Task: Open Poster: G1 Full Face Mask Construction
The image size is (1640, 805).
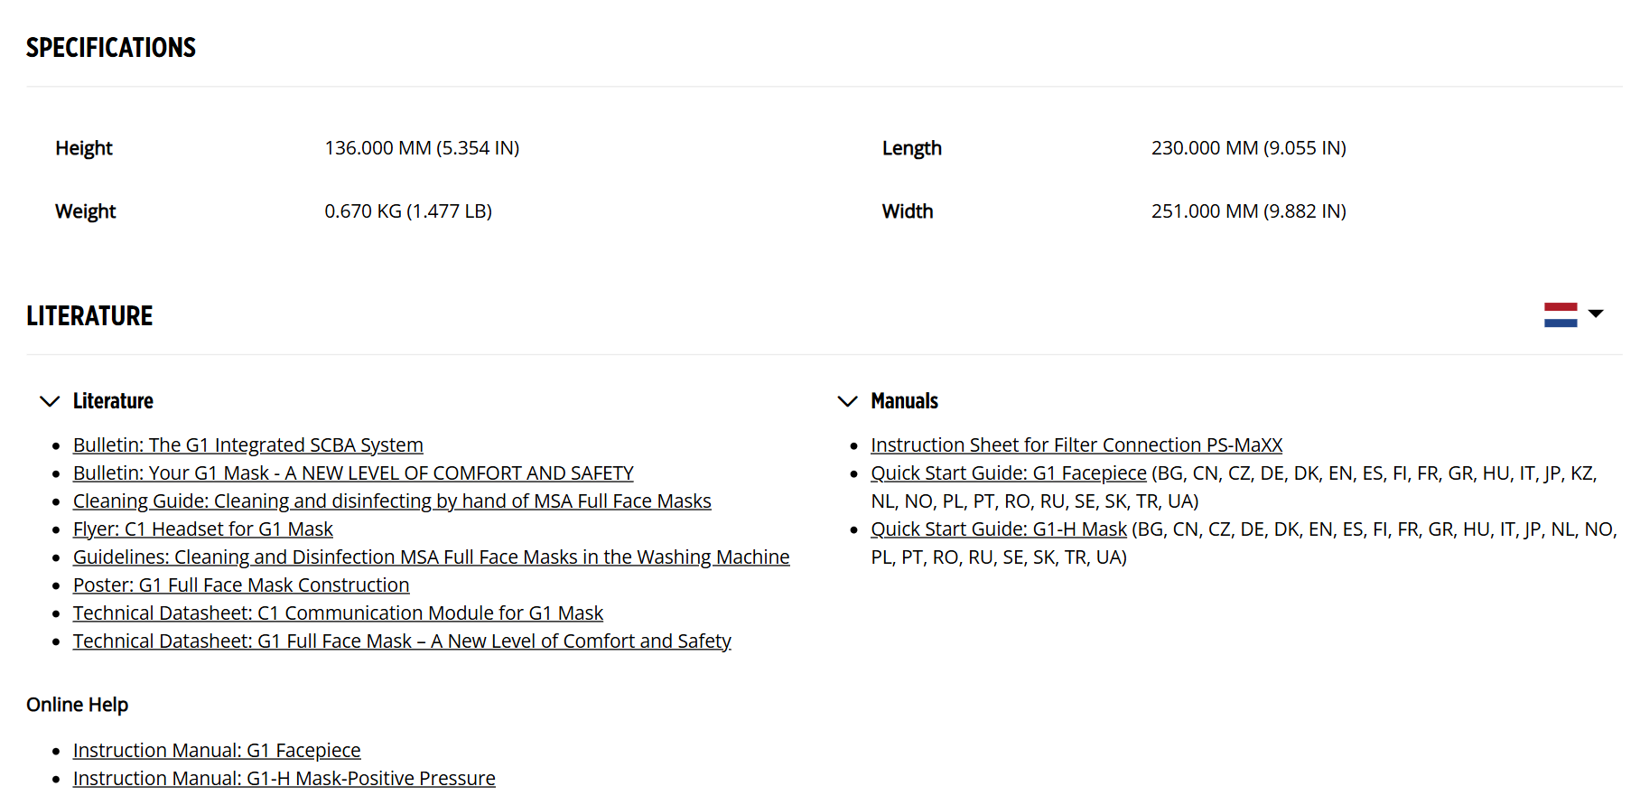Action: pyautogui.click(x=241, y=585)
